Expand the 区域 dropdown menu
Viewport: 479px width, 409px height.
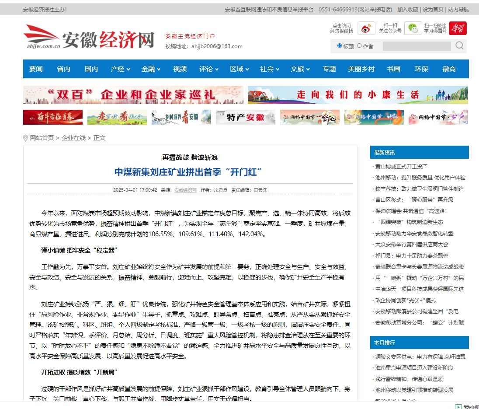pyautogui.click(x=239, y=69)
